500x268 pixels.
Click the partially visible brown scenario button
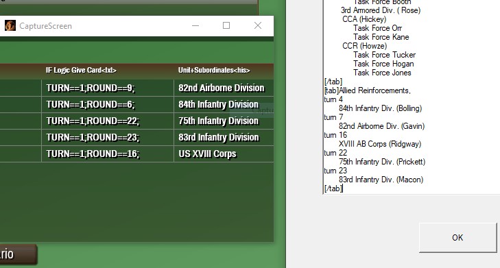[18, 254]
